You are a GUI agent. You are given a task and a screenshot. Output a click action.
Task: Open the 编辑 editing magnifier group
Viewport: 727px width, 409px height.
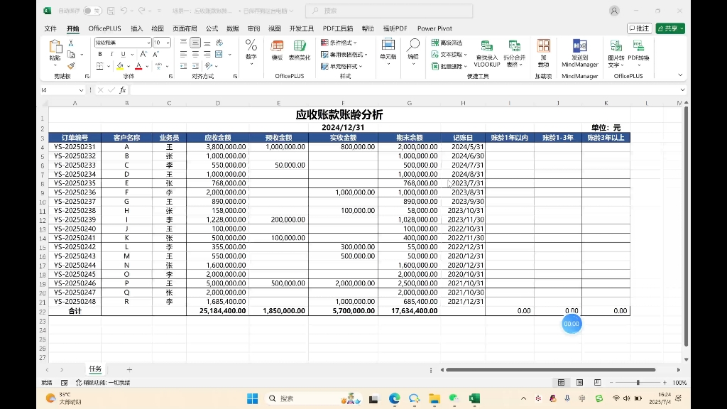click(x=413, y=52)
